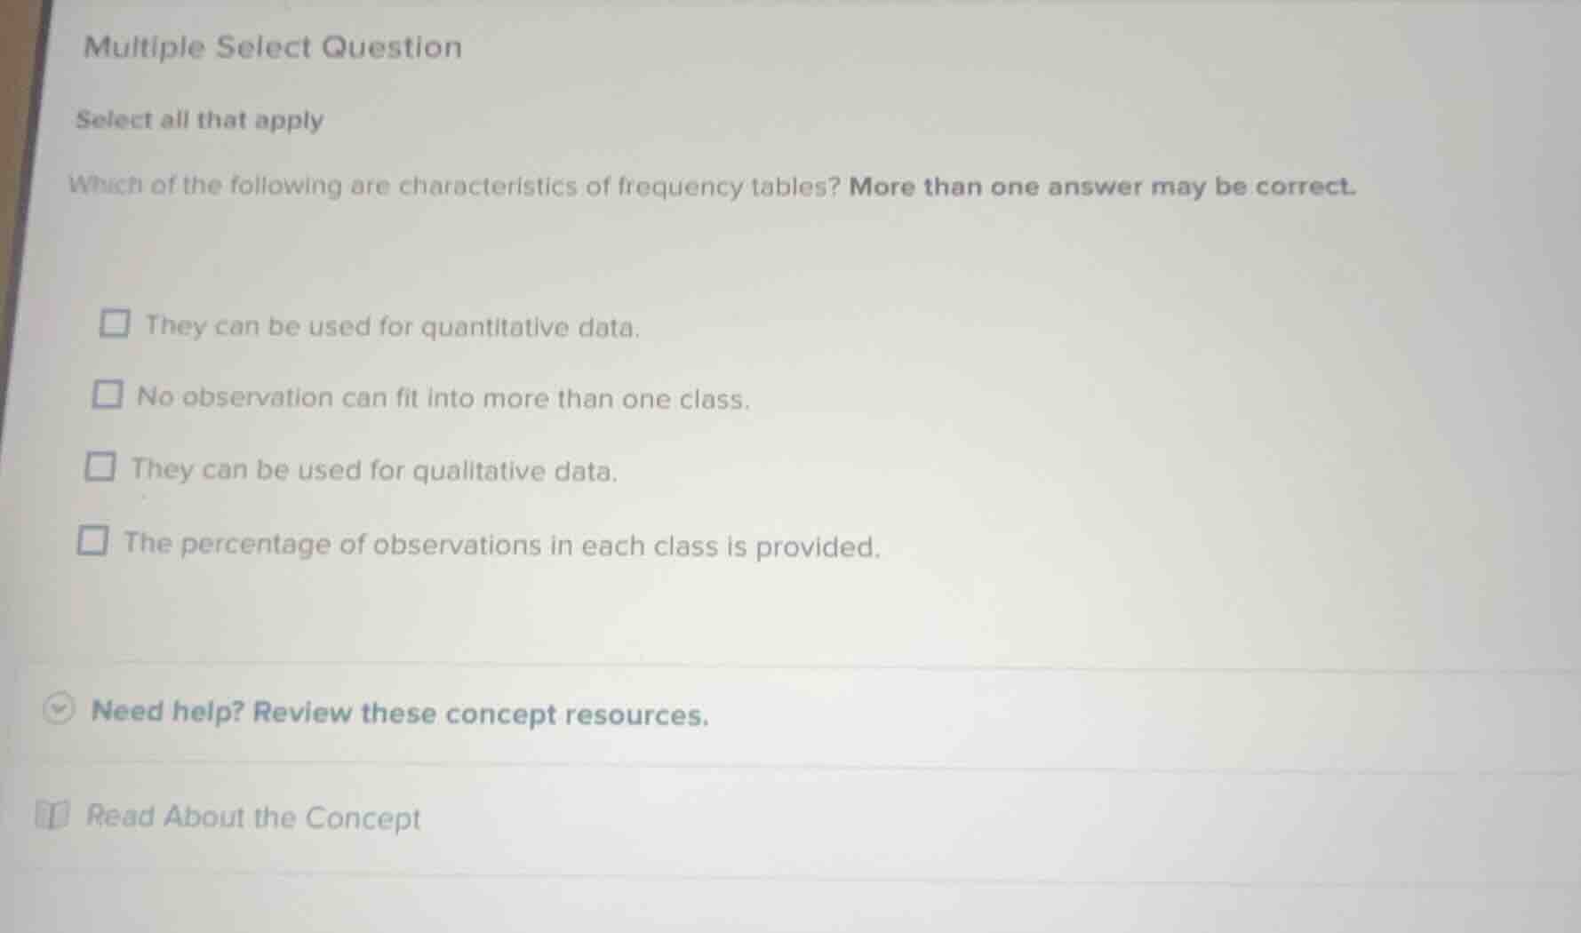This screenshot has height=933, width=1581.
Task: Click 'Review these concept resources'
Action: [400, 713]
